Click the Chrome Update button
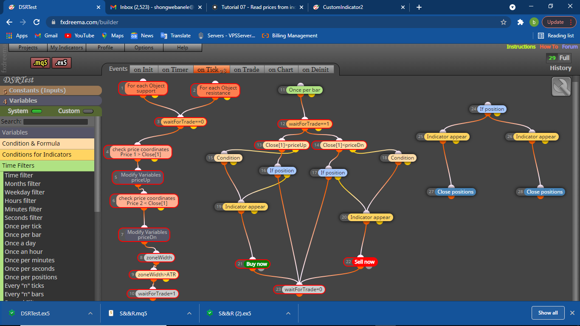Image resolution: width=580 pixels, height=326 pixels. pos(559,22)
